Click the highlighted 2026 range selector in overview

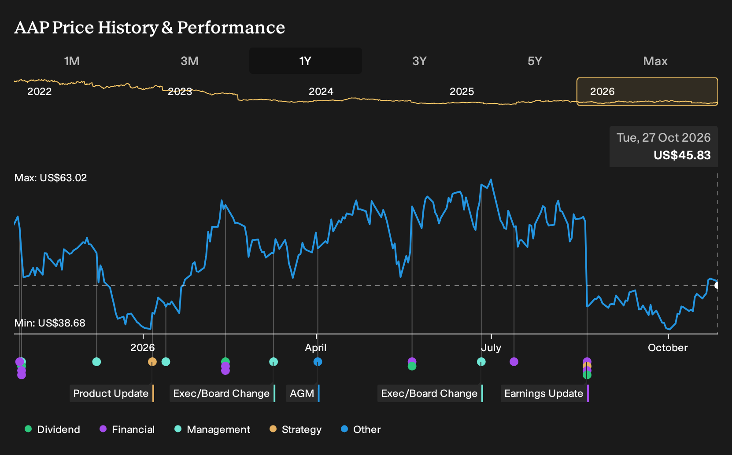(647, 92)
